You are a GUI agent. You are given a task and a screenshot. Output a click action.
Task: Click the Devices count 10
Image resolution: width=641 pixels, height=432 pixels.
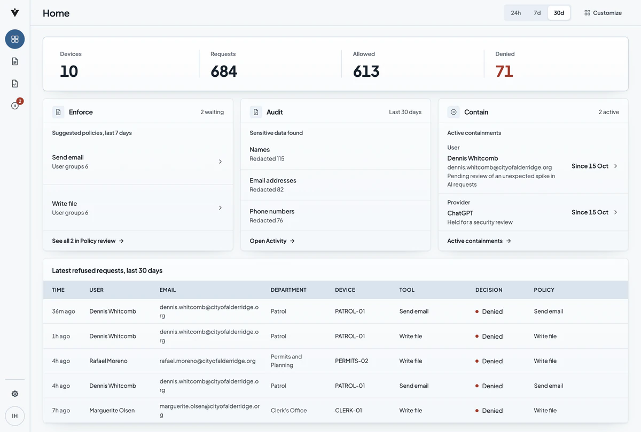point(69,71)
